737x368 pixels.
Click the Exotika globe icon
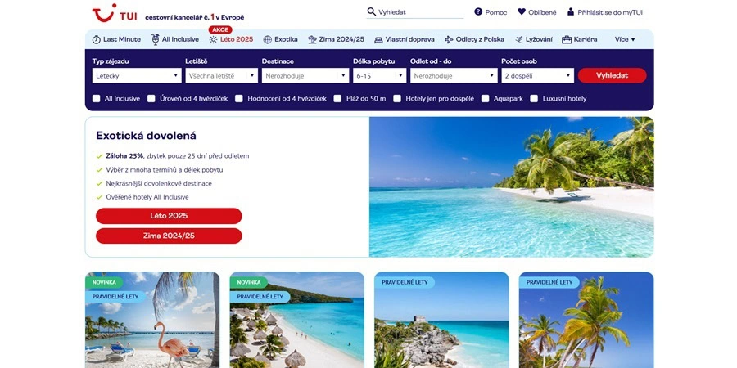pos(268,39)
